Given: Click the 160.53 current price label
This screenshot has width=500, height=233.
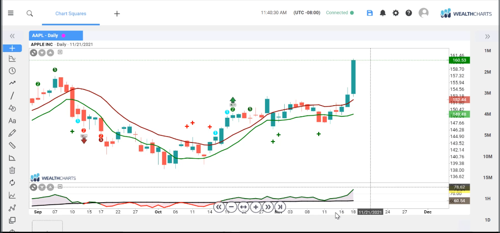Looking at the screenshot, I should (459, 60).
